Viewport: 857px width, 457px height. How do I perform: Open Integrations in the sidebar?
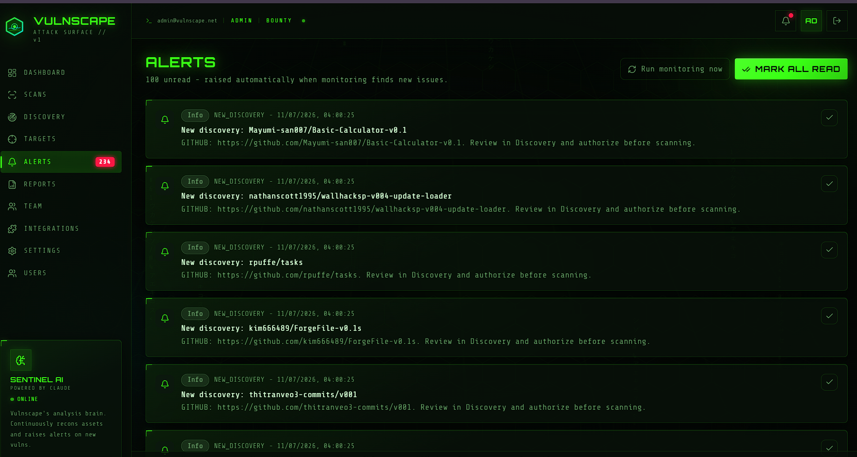61,228
